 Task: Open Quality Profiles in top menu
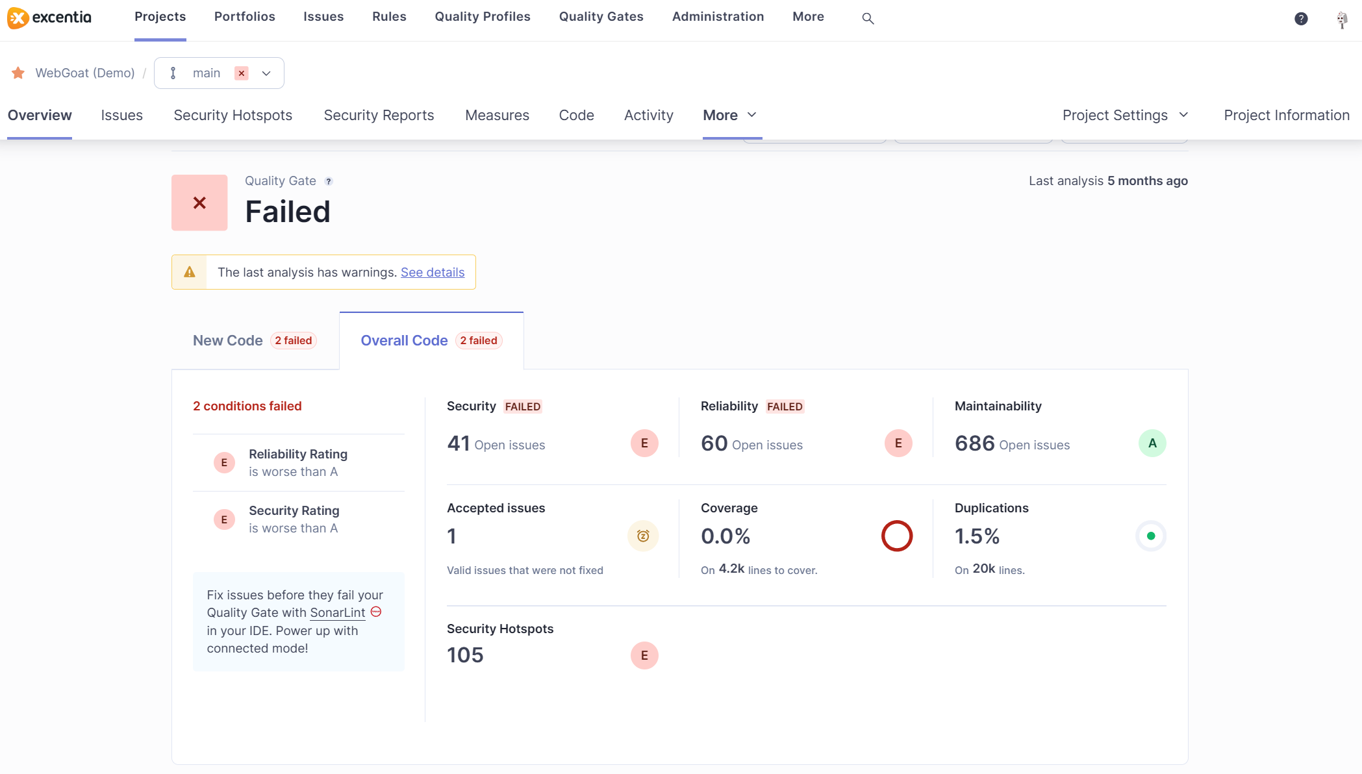click(483, 17)
